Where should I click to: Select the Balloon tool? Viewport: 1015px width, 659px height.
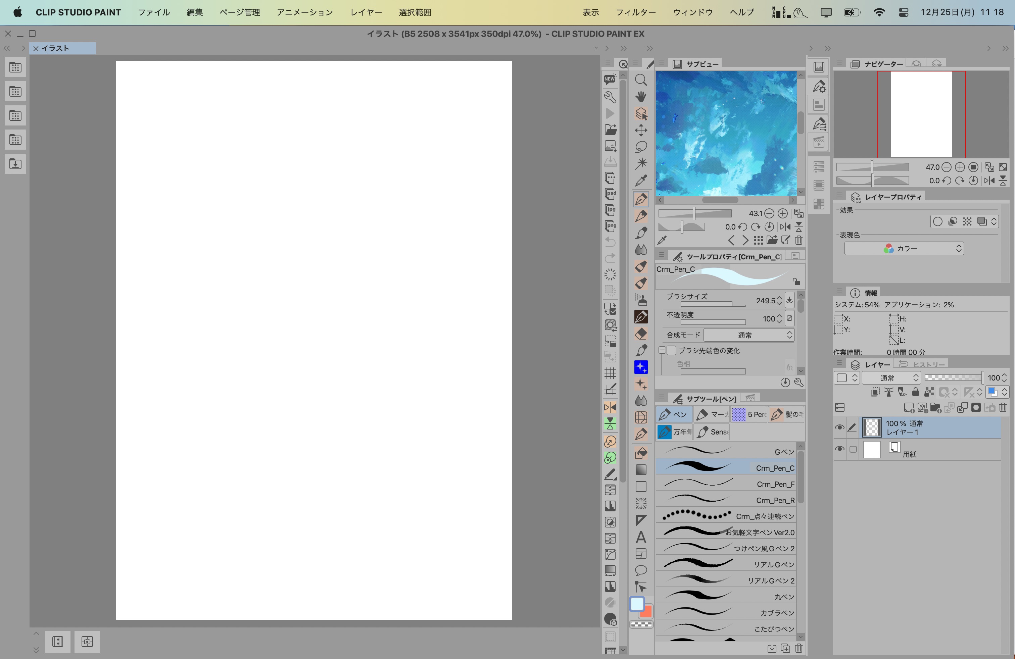640,570
